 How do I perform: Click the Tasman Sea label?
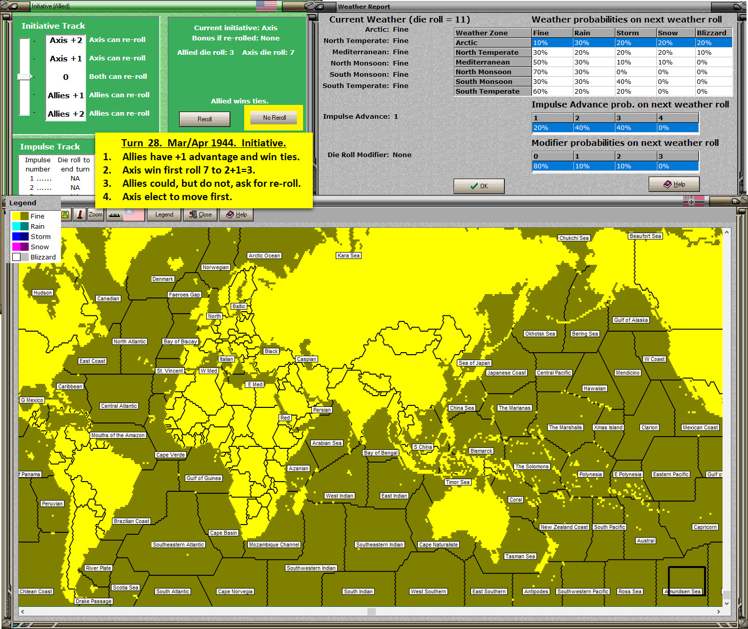tap(520, 556)
